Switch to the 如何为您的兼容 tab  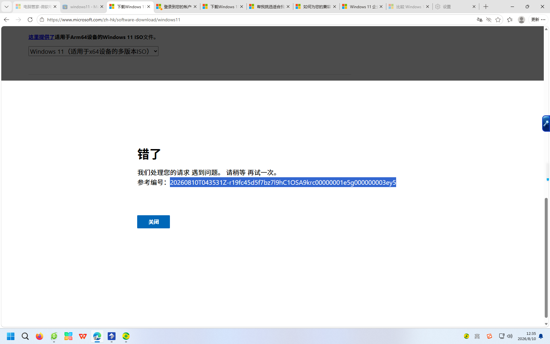[316, 7]
